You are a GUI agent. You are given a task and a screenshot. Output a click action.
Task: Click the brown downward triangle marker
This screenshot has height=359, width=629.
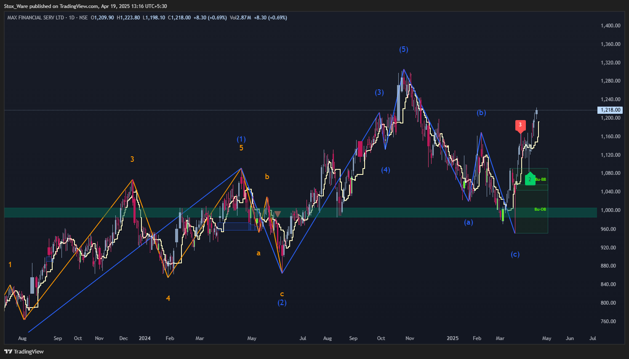coord(277,214)
